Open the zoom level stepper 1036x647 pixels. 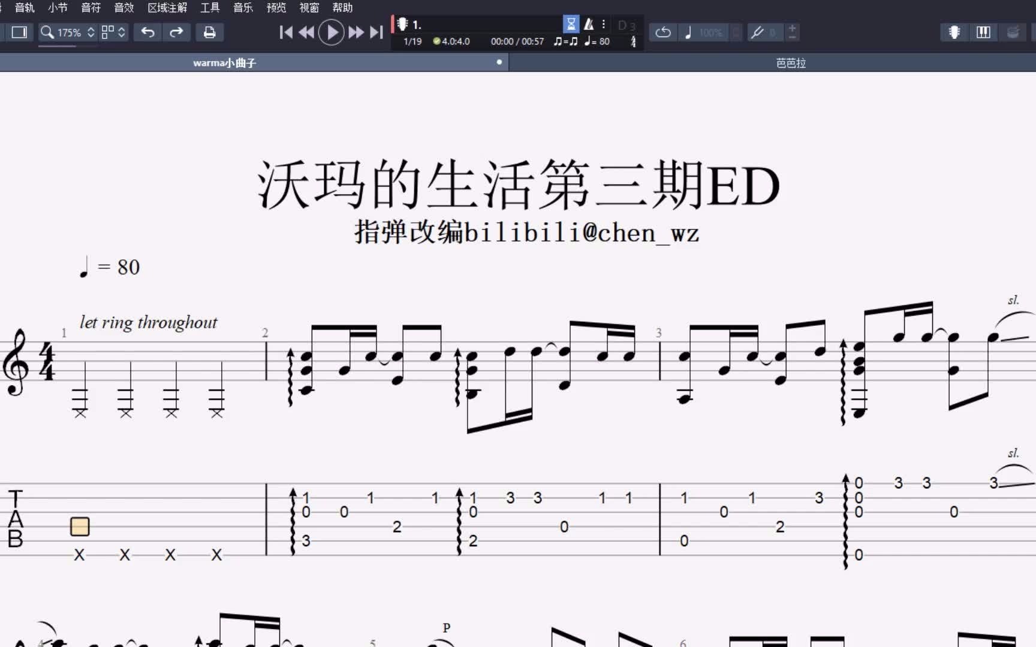click(90, 32)
